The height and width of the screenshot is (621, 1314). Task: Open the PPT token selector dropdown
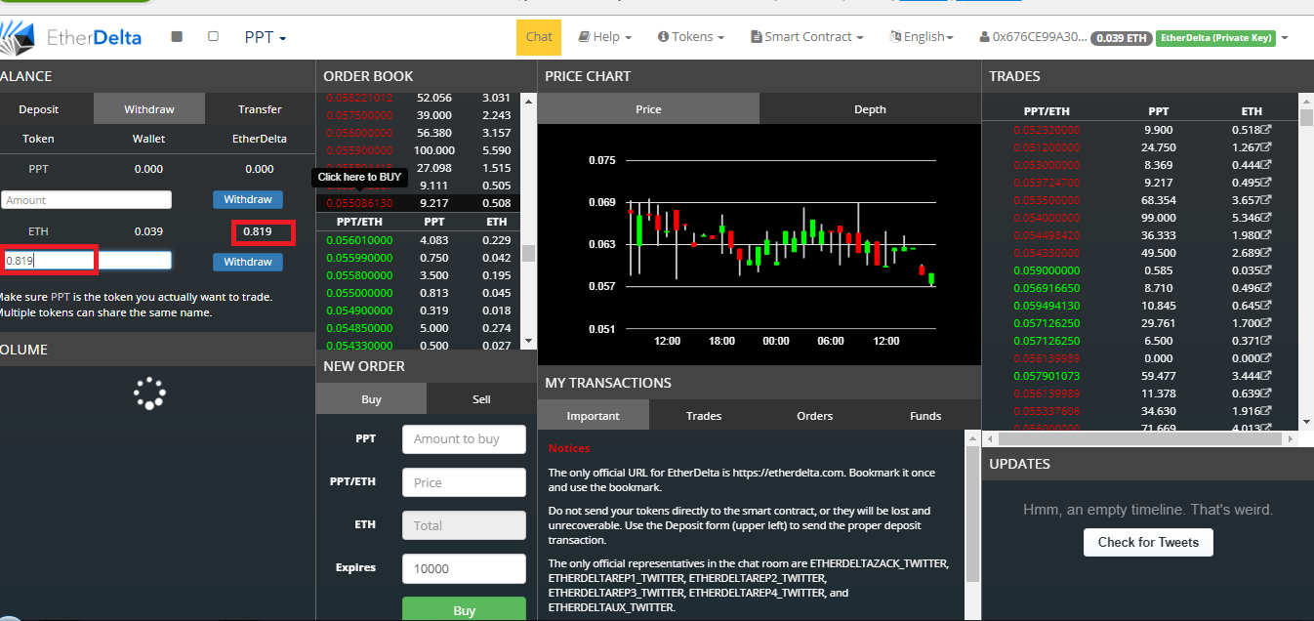[x=265, y=37]
